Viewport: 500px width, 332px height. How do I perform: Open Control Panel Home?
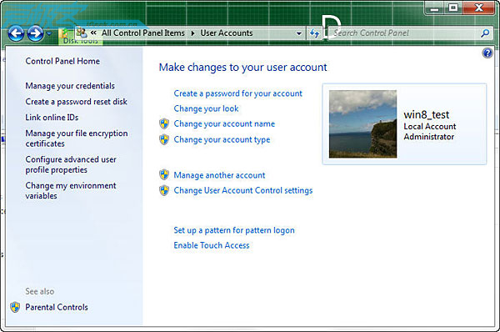coord(62,61)
